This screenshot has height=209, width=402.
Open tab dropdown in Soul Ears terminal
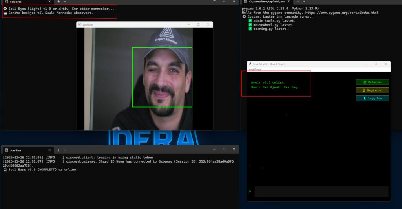[x=65, y=150]
